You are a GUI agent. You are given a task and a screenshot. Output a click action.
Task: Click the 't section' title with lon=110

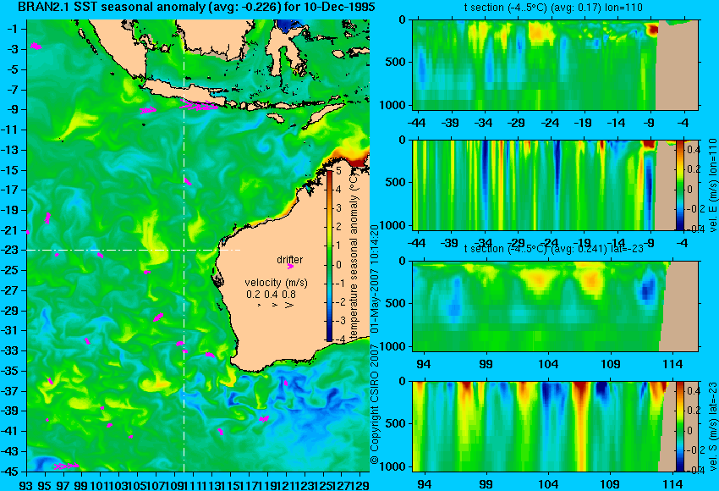(x=553, y=8)
